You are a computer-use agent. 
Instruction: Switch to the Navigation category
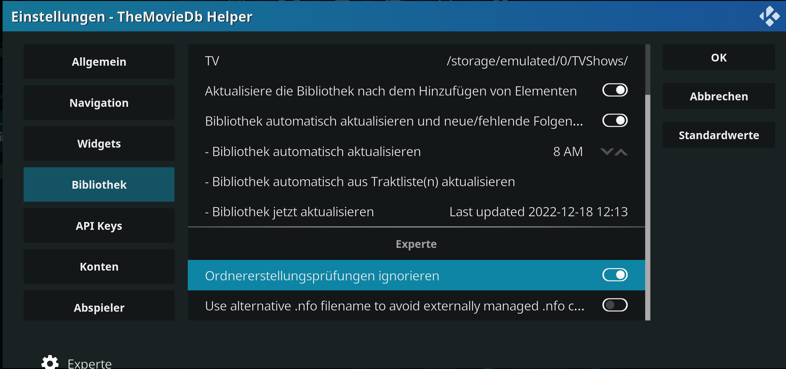tap(99, 103)
